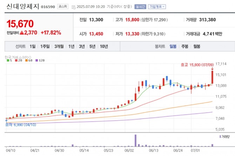Toggle the 60-day moving average legend
This screenshot has height=156, width=235.
[x=29, y=60]
